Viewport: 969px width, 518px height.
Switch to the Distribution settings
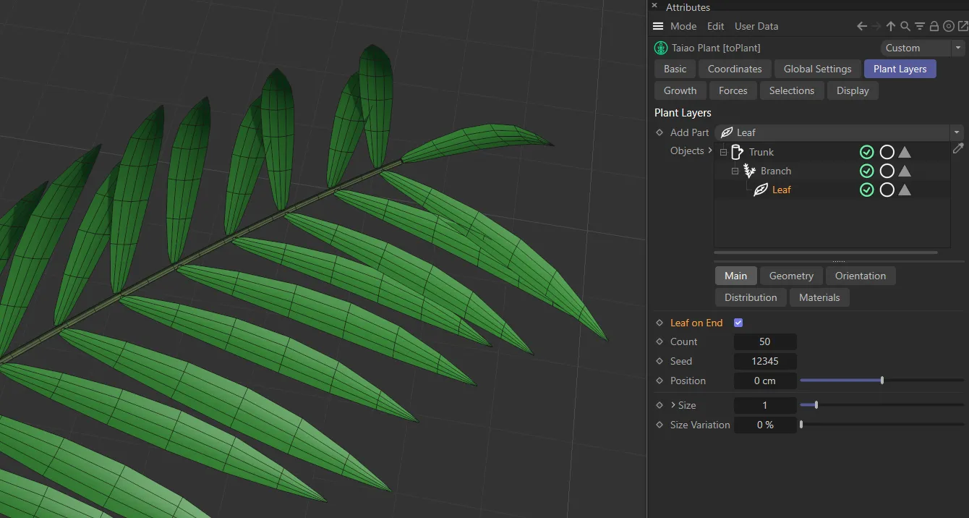[x=750, y=297]
